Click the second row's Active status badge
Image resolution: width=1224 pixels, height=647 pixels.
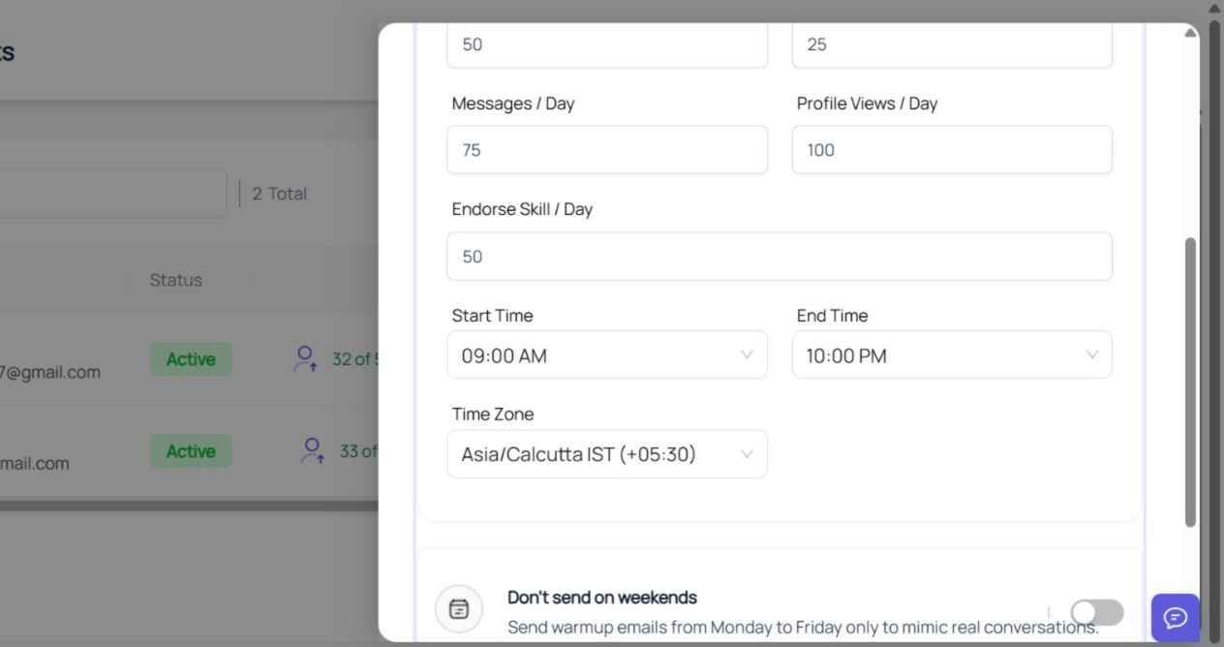[x=191, y=450]
